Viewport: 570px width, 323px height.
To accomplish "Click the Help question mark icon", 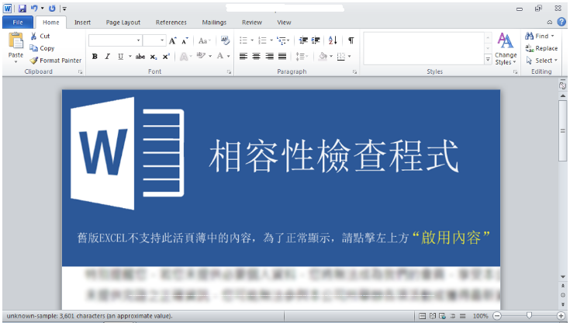I will (x=561, y=22).
